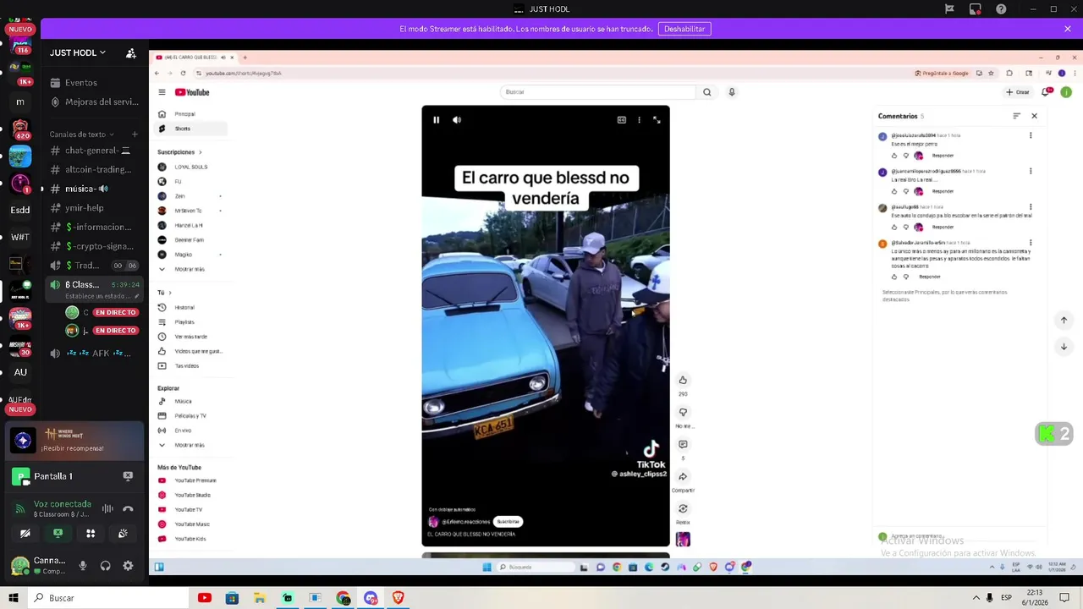Screen dimensions: 1083x609
Task: Open YouTube notifications bell
Action: (x=1046, y=92)
